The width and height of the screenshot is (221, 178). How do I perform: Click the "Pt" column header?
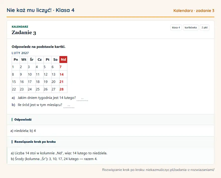(47, 59)
